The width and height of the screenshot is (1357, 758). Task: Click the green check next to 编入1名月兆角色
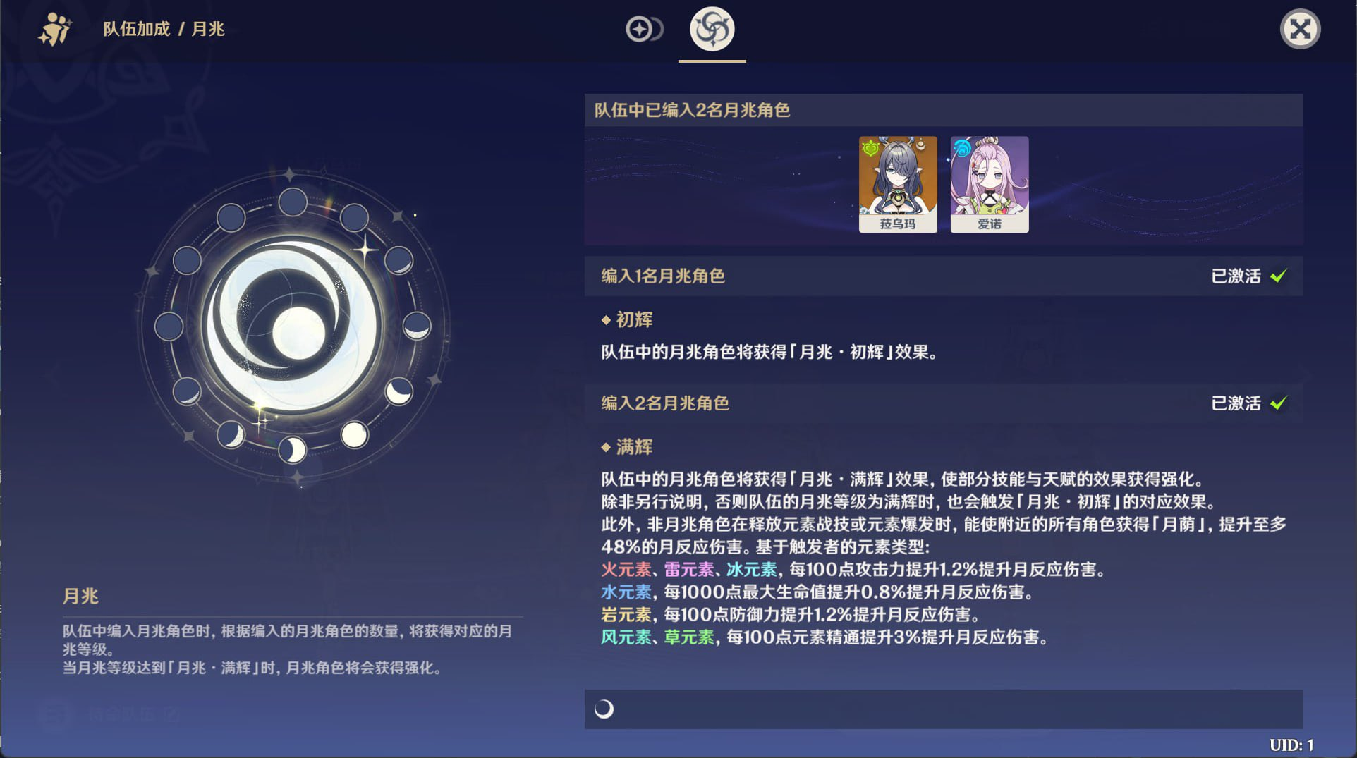coord(1279,276)
